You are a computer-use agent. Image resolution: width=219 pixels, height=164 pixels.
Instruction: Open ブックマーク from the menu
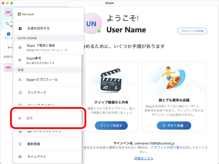[x=49, y=93]
